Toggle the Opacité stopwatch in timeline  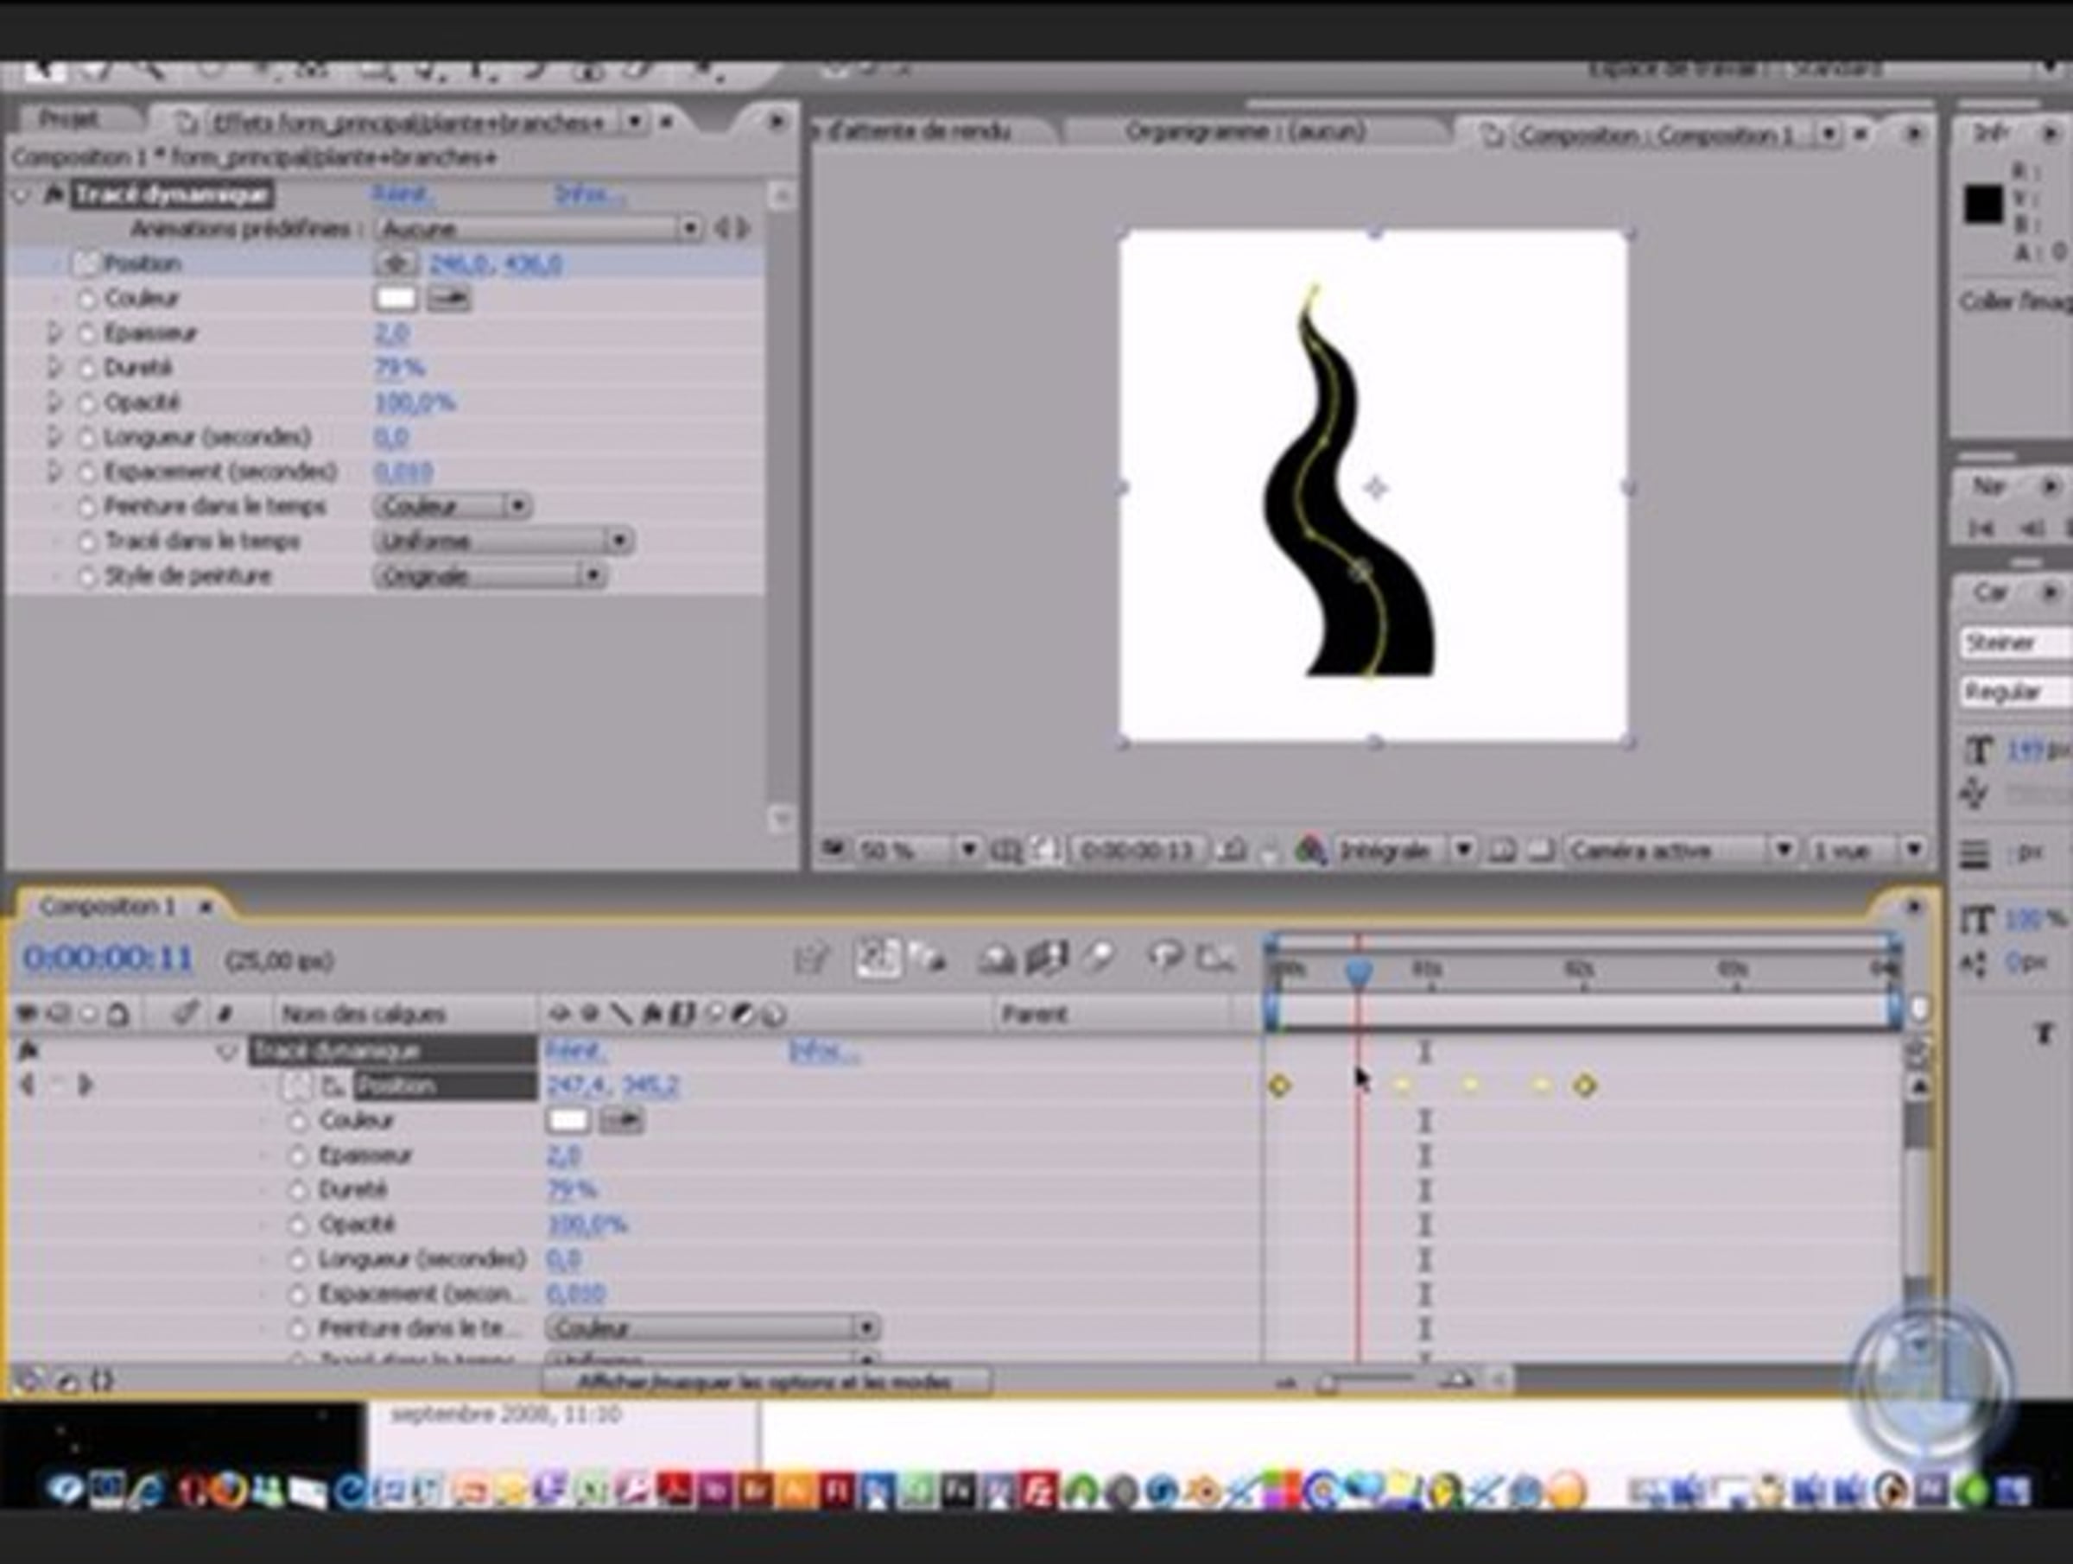[x=298, y=1224]
